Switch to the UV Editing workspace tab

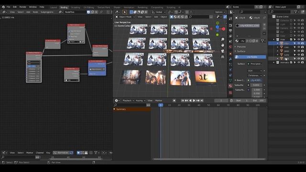point(89,8)
